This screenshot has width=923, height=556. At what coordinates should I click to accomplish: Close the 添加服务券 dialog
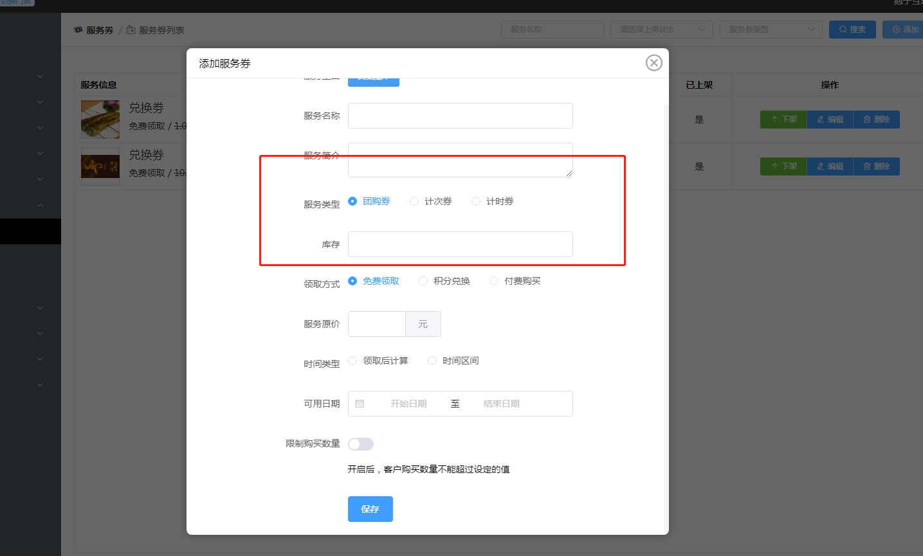(654, 62)
